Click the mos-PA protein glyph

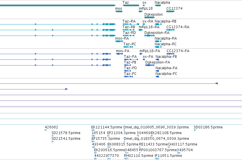[x=119, y=54]
